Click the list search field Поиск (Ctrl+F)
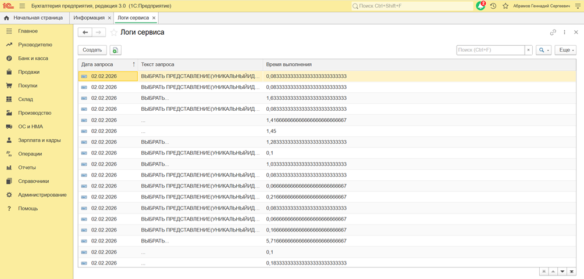 pyautogui.click(x=490, y=50)
